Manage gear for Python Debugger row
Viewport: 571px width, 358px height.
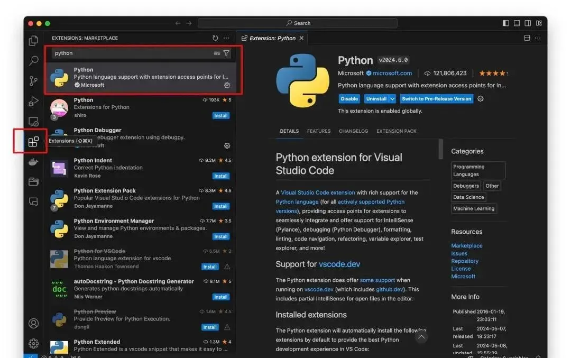click(x=227, y=145)
